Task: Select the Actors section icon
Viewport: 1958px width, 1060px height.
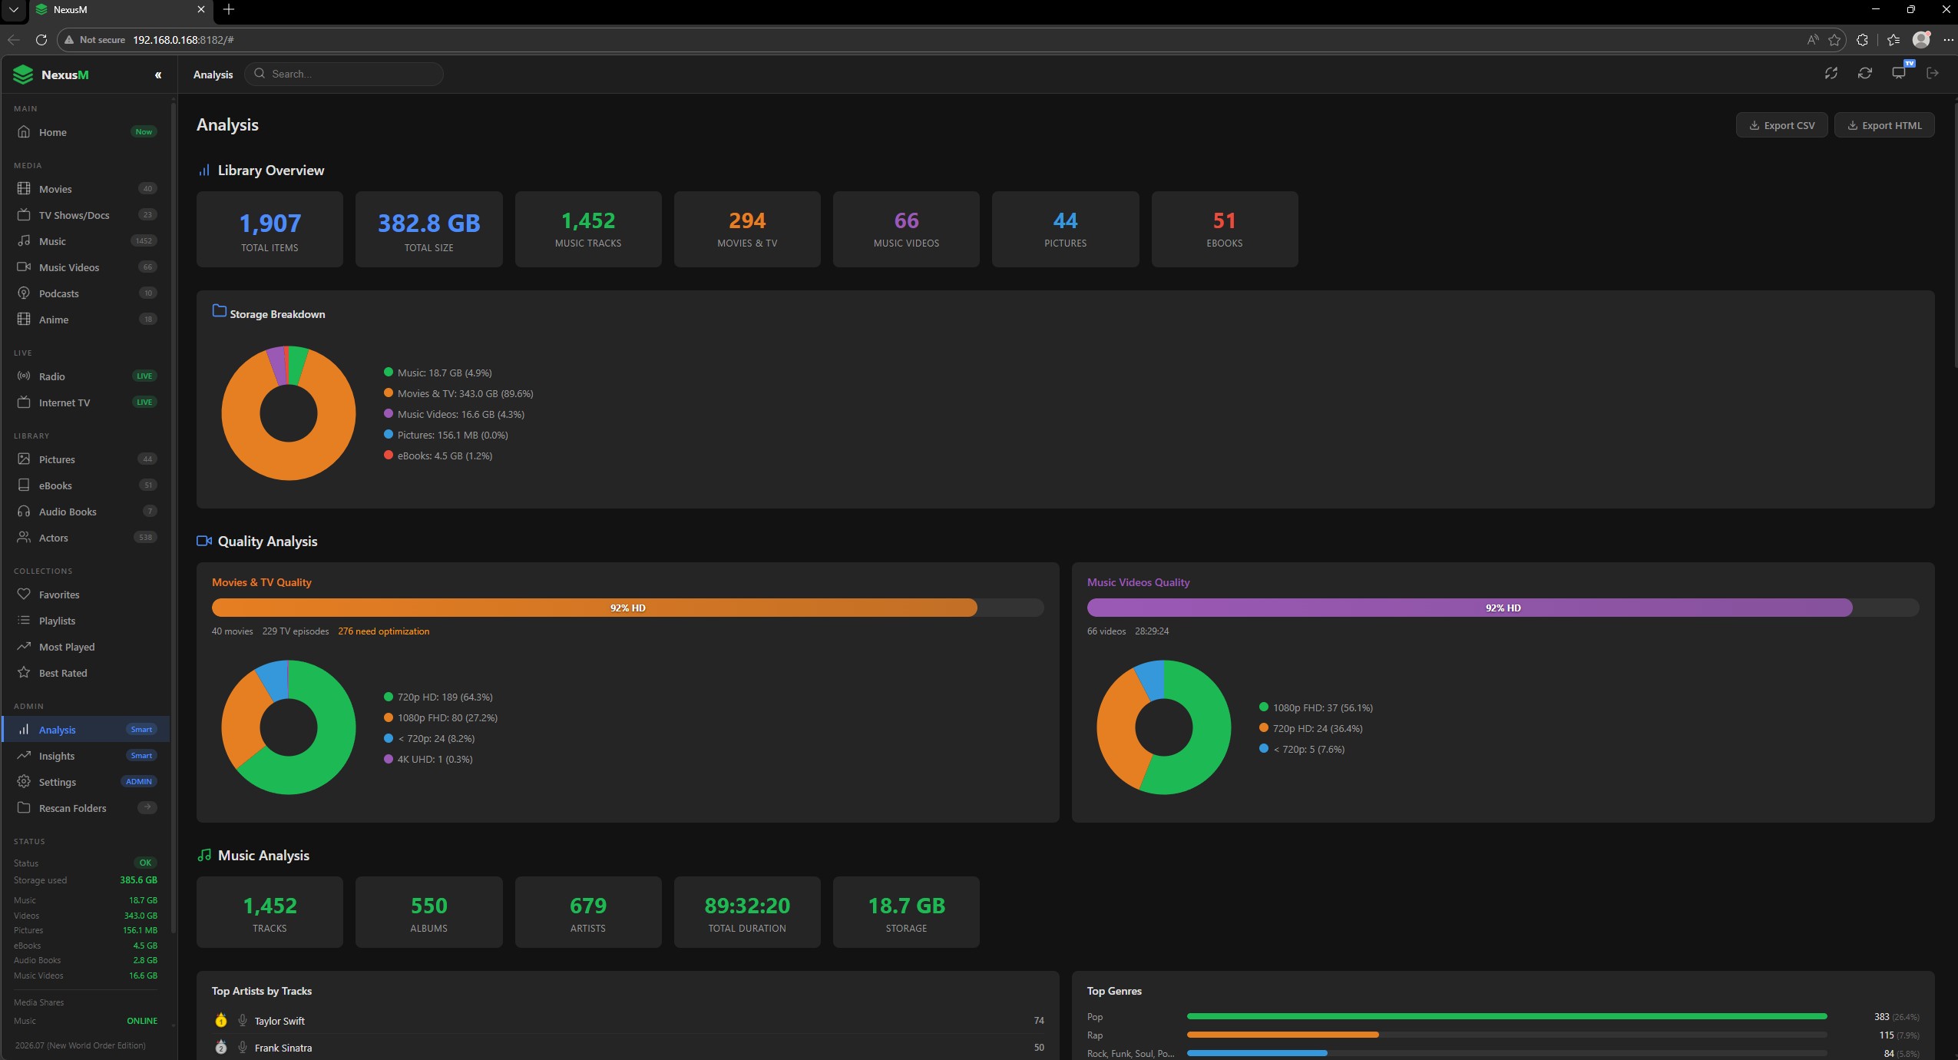Action: click(x=24, y=537)
